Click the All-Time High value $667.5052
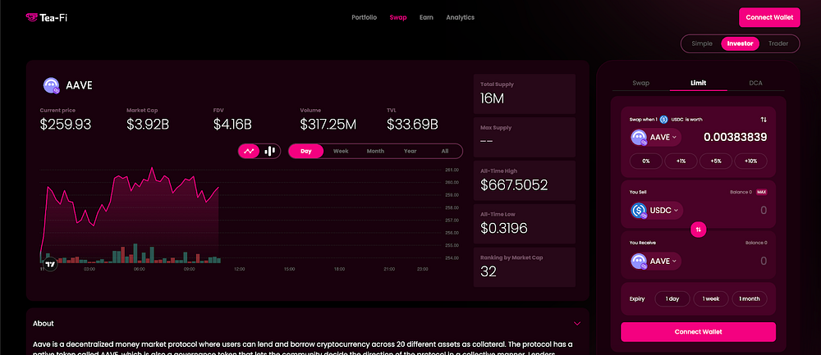 pos(514,185)
